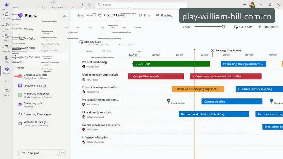The width and height of the screenshot is (283, 159).
Task: Open settings and more ellipsis in title bar
Action: click(244, 5)
